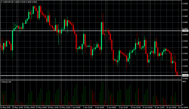Viewport: 189px width, 109px height.
Task: Click the 0.9545 price scale label
Action: point(185,4)
